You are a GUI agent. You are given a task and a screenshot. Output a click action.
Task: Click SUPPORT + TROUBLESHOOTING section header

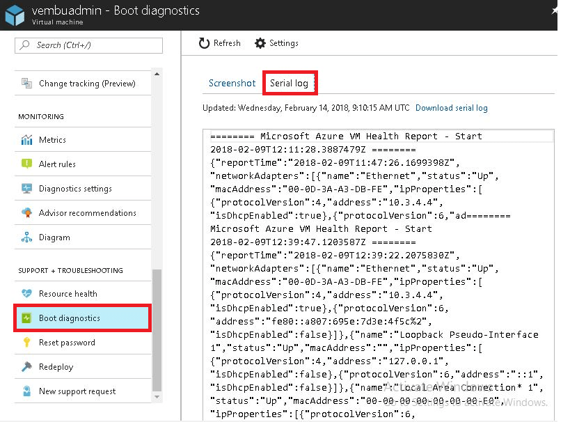coord(70,270)
